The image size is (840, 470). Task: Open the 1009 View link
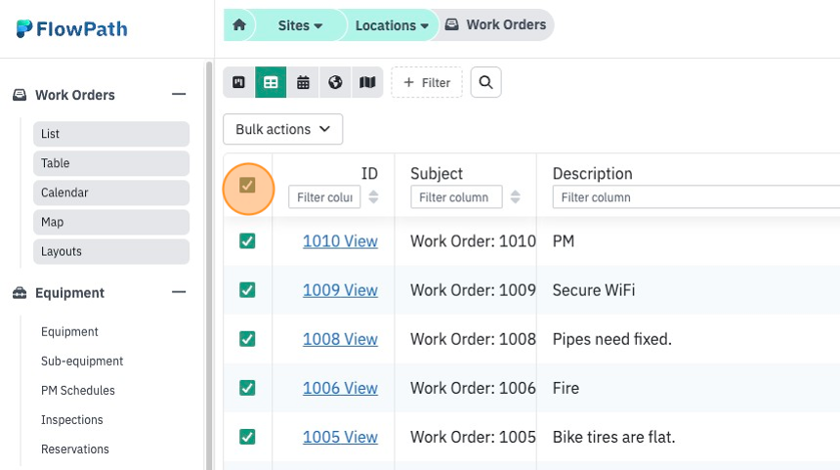click(x=340, y=290)
